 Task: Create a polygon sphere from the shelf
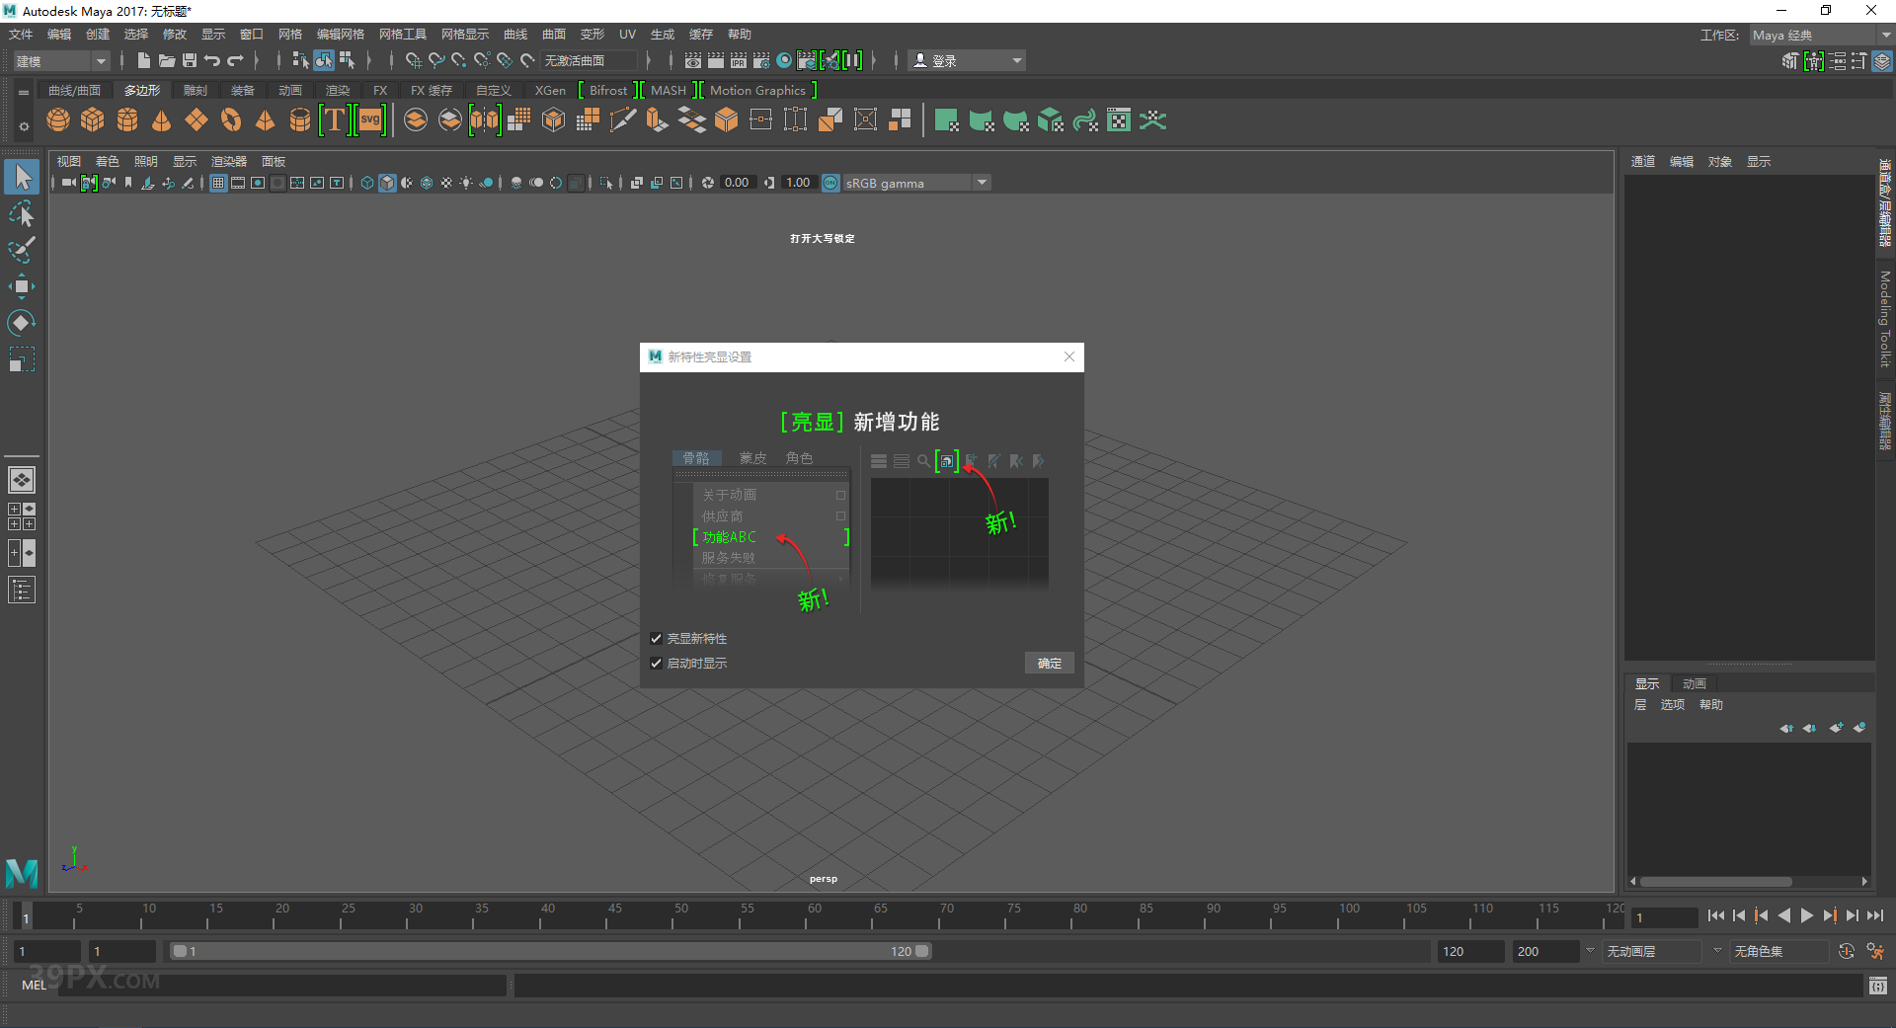coord(58,120)
